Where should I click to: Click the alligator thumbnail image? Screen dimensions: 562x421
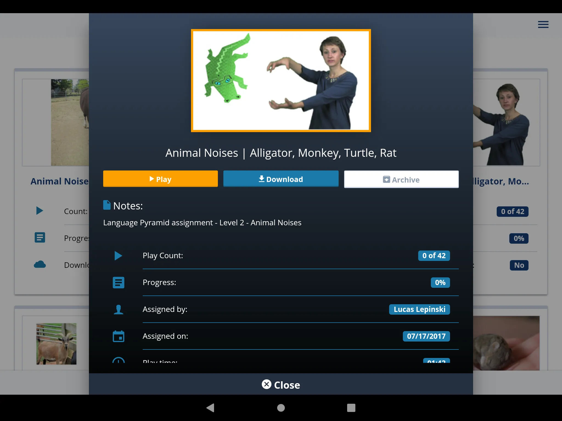click(281, 80)
